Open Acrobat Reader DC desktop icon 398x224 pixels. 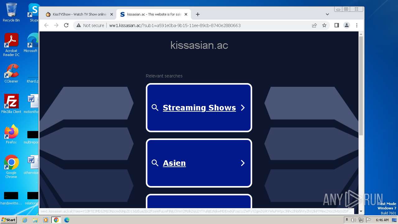click(x=11, y=45)
